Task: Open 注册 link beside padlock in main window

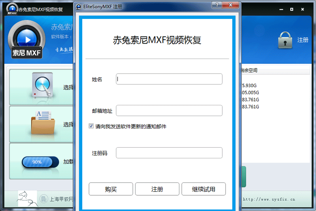Action: pos(303,40)
